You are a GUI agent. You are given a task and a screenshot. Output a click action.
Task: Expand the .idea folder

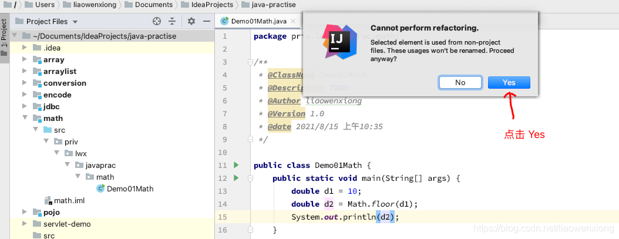click(x=25, y=48)
